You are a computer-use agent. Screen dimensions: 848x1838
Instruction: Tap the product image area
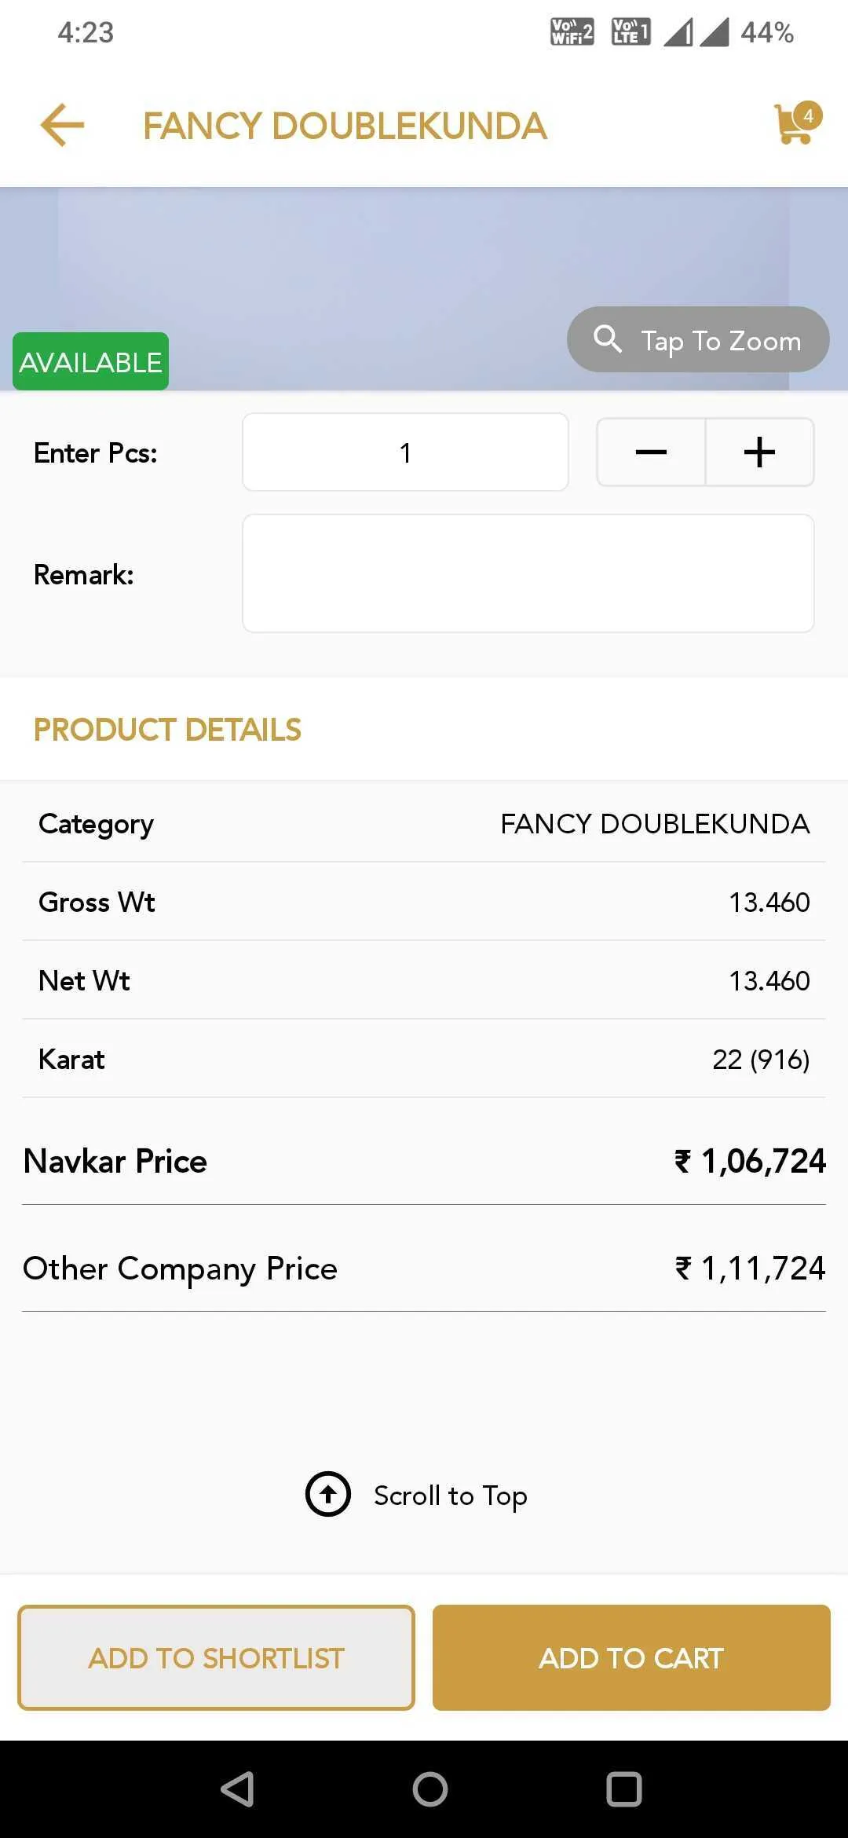[424, 289]
